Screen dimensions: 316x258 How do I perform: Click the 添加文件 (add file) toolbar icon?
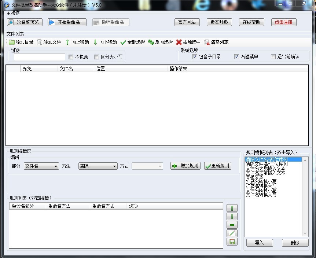[x=40, y=42]
